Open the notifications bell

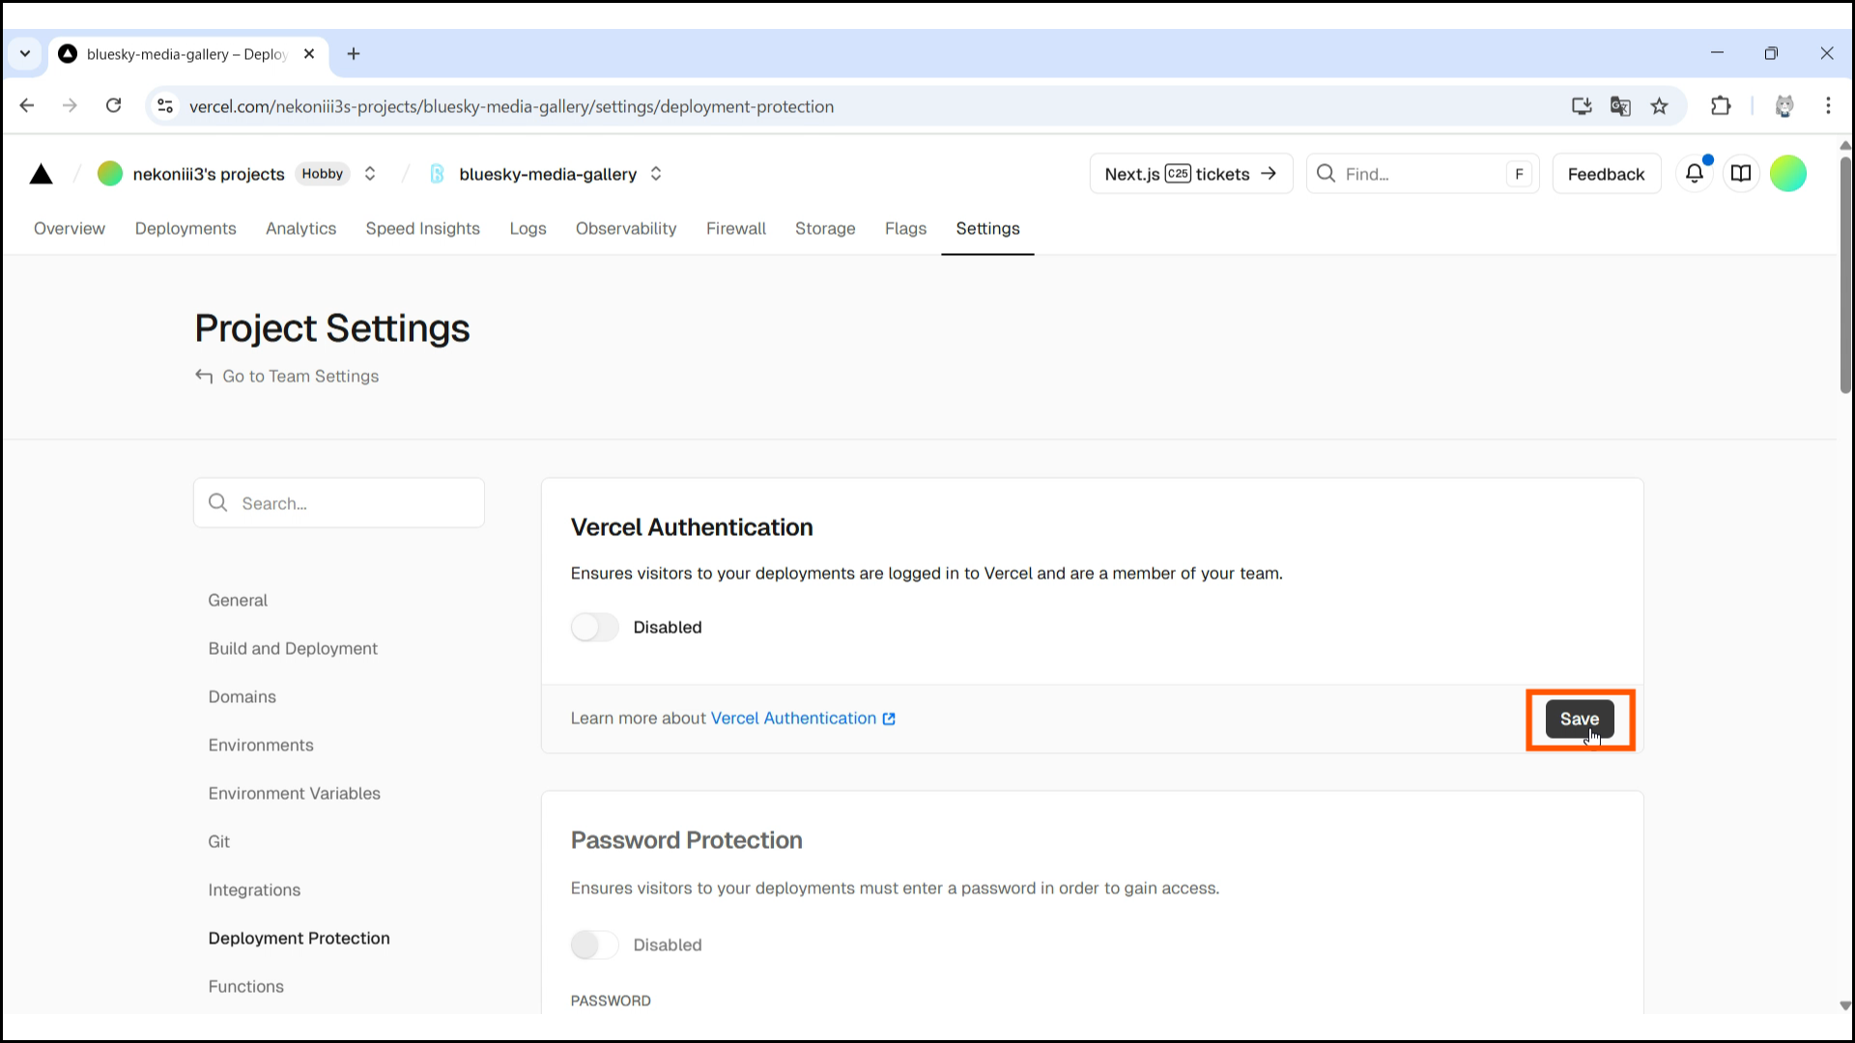1694,174
